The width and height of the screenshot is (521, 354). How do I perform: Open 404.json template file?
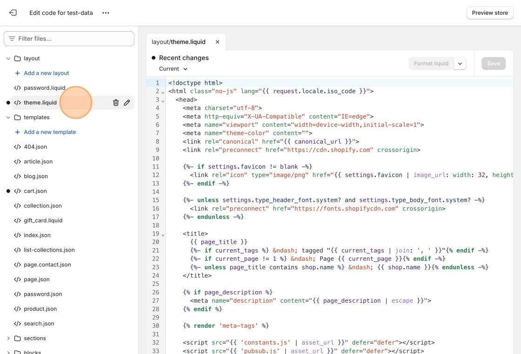point(35,147)
